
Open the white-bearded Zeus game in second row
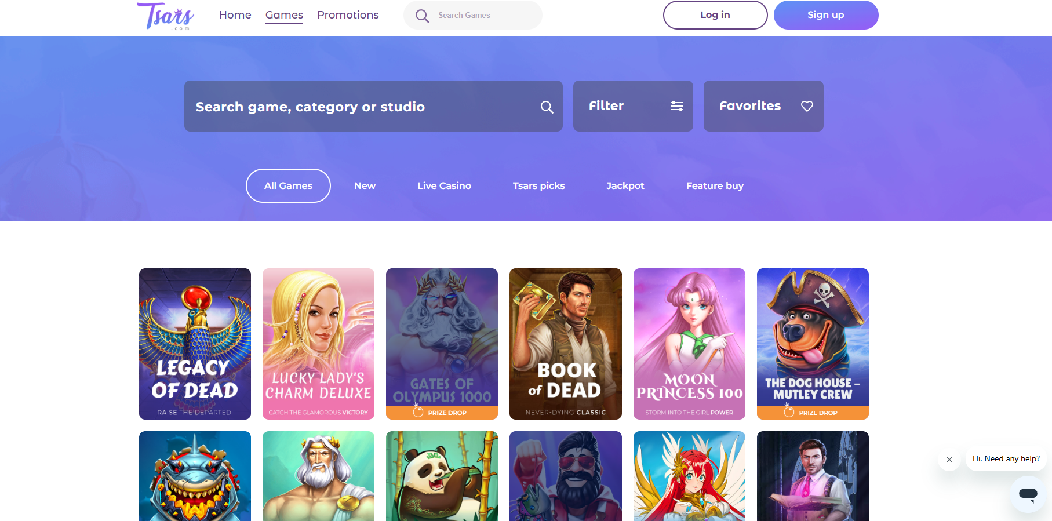318,476
